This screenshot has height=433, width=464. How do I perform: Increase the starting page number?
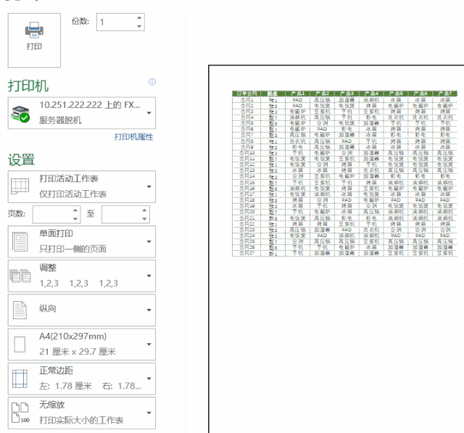[x=75, y=210]
